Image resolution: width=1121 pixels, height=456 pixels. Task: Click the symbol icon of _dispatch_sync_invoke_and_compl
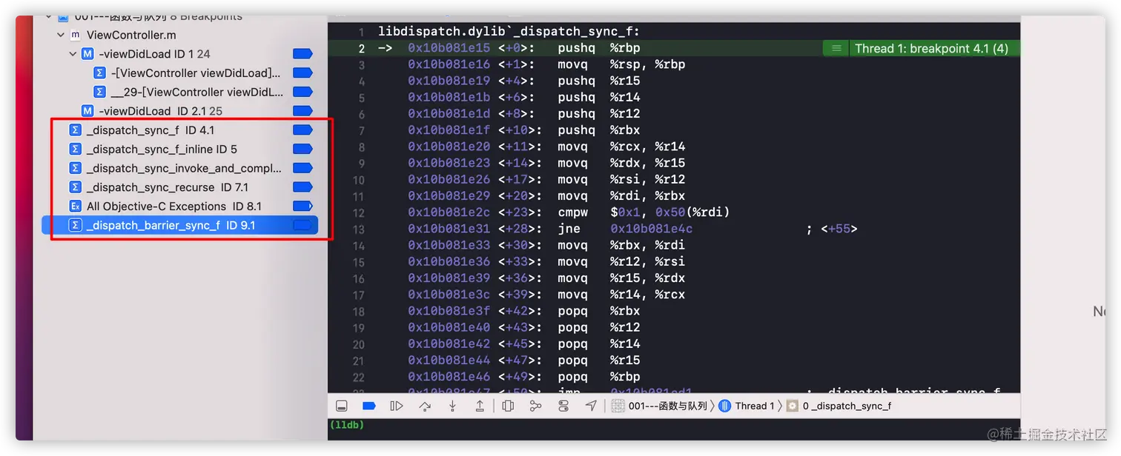pyautogui.click(x=75, y=168)
